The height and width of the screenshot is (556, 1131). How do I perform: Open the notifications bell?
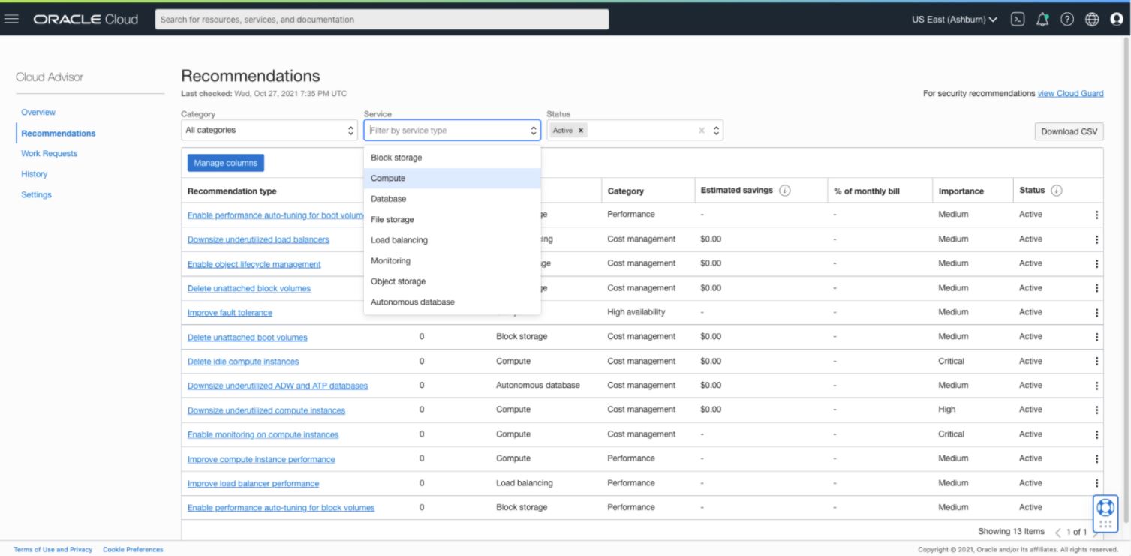[x=1042, y=19]
